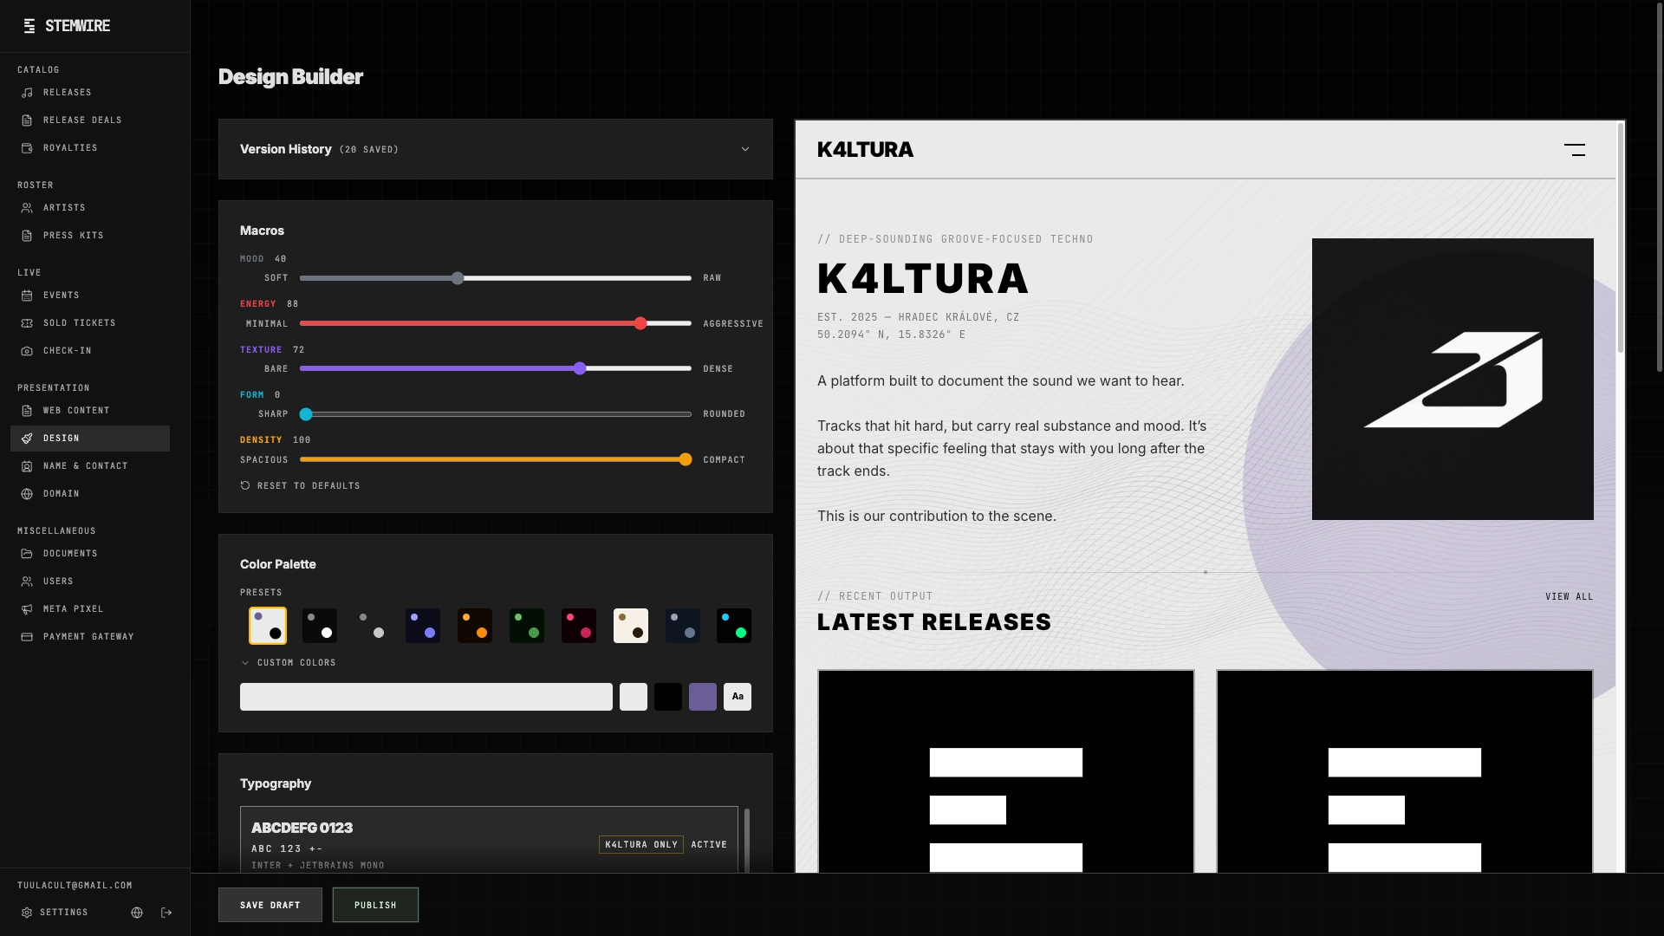The image size is (1664, 936).
Task: Click the Aa text color swatch
Action: click(738, 697)
